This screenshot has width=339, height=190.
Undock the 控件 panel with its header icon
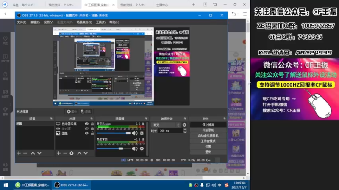[225, 119]
